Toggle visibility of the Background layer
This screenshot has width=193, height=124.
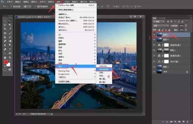pyautogui.click(x=154, y=72)
